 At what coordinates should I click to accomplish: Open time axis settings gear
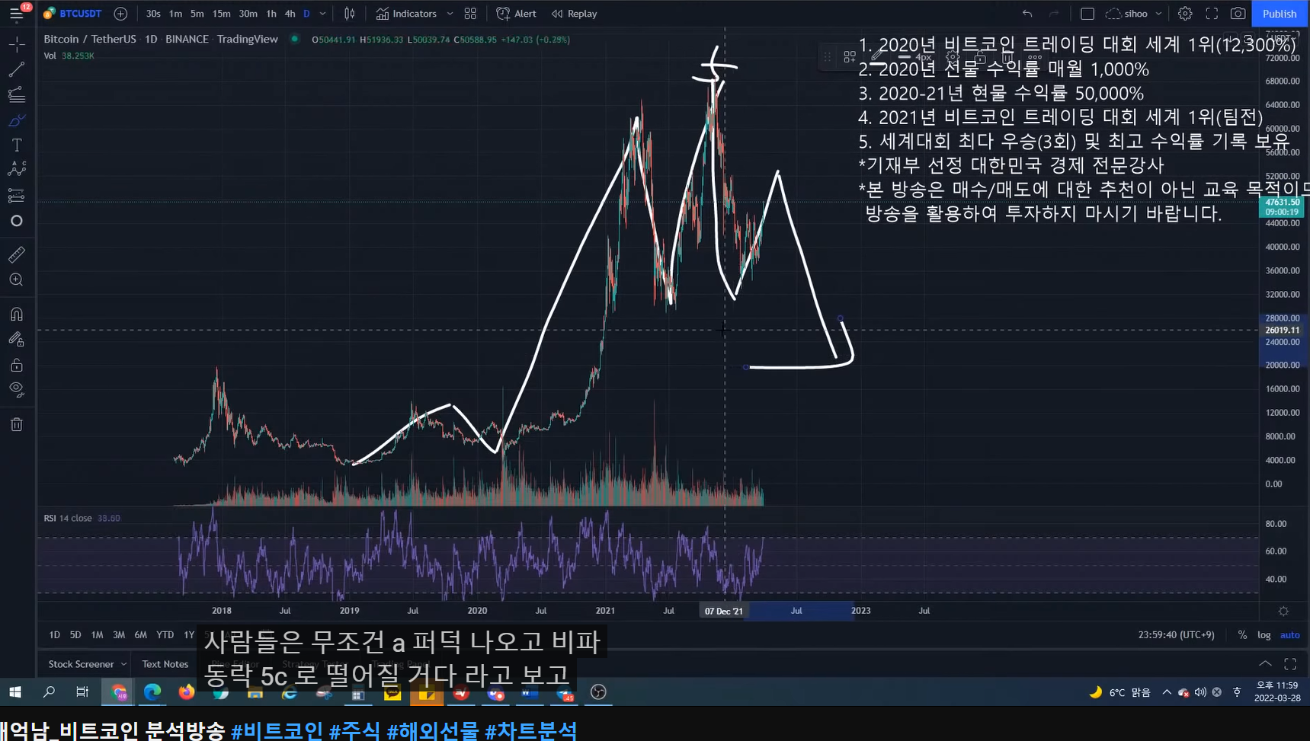[1283, 611]
